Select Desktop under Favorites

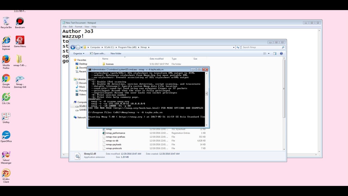83,64
